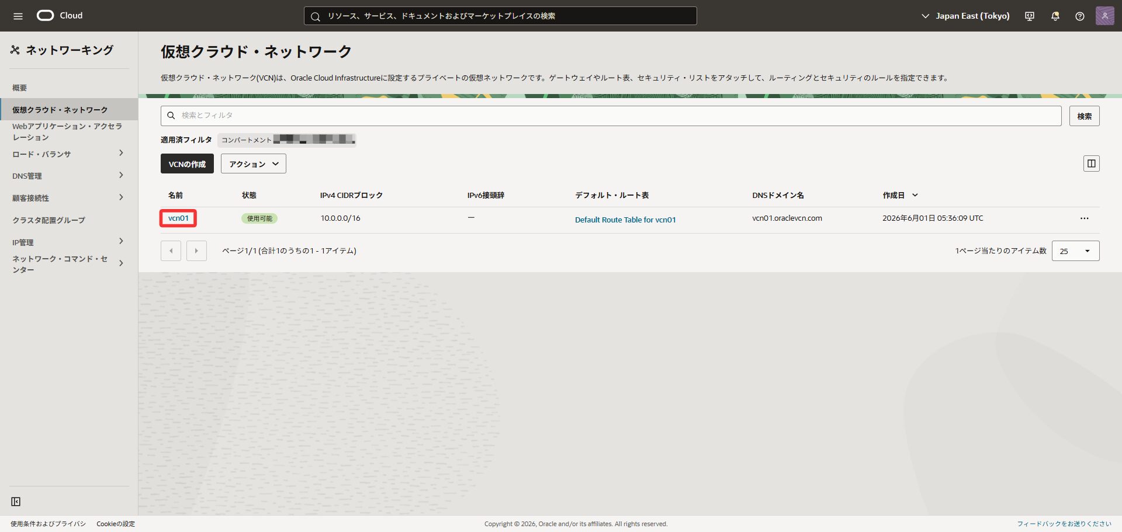Go to the previous page of results
1122x532 pixels.
tap(171, 251)
